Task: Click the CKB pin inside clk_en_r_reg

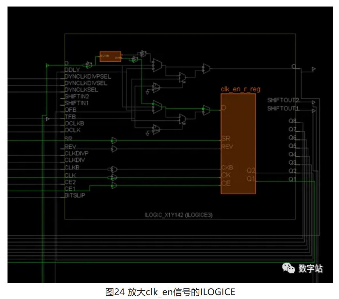Action: [227, 167]
